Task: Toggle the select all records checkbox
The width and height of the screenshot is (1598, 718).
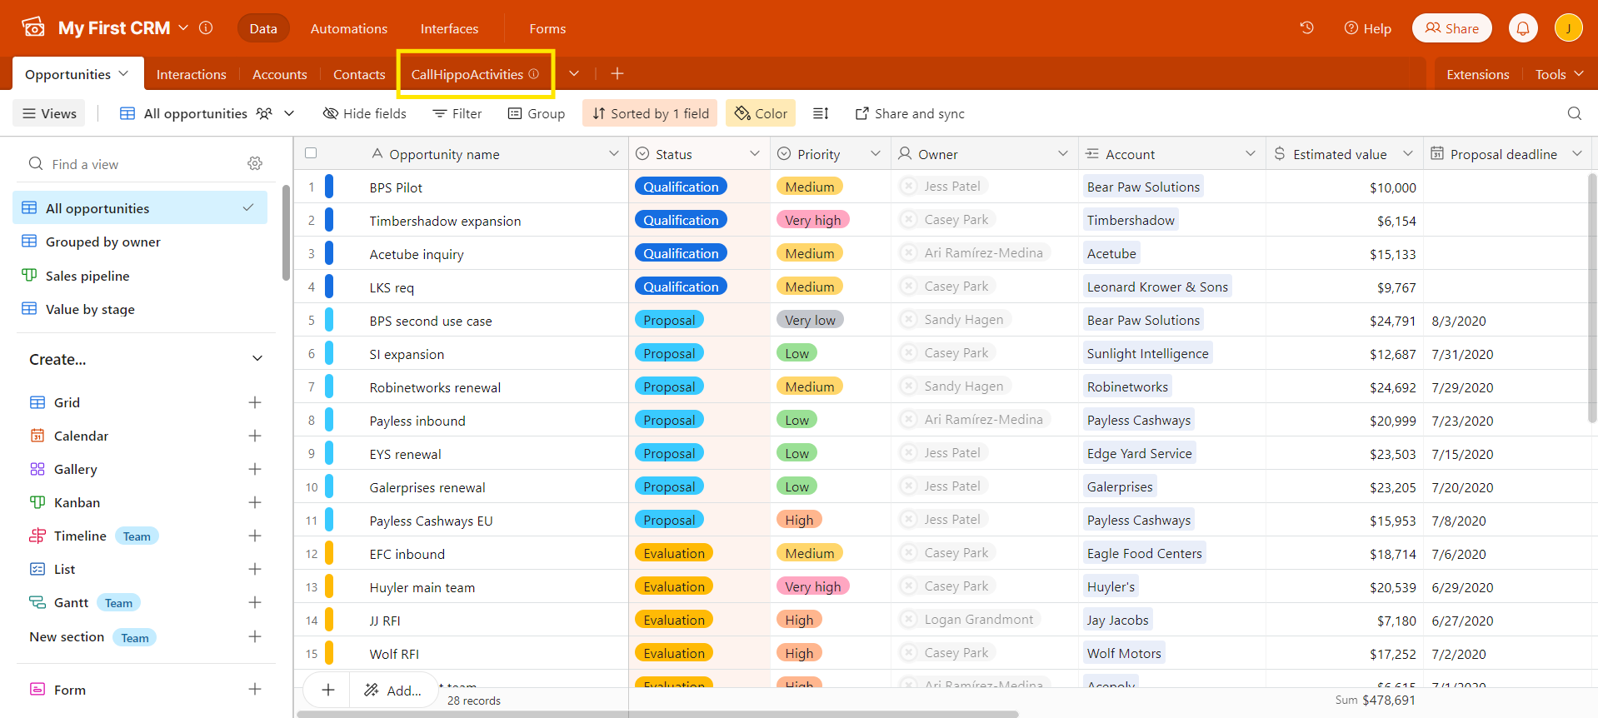Action: coord(311,153)
